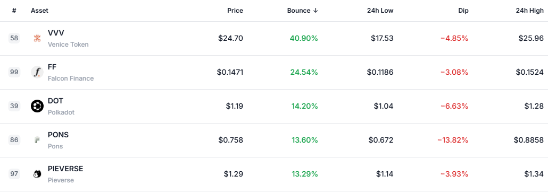
Task: Open the DOT asset name link
Action: coord(55,101)
